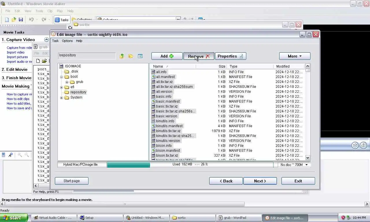Open the Tools menu in Movie Maker
The height and width of the screenshot is (222, 370).
pos(39,11)
